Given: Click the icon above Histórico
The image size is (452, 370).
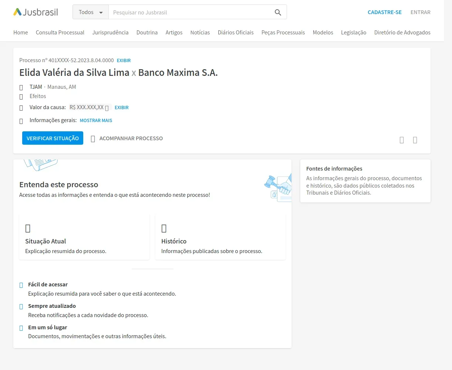Looking at the screenshot, I should click(x=164, y=228).
